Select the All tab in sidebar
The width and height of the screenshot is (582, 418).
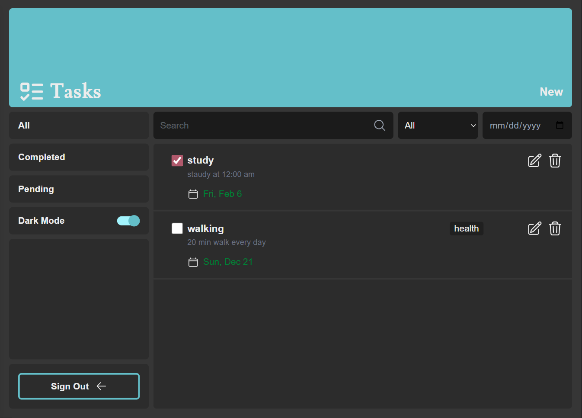(x=79, y=125)
